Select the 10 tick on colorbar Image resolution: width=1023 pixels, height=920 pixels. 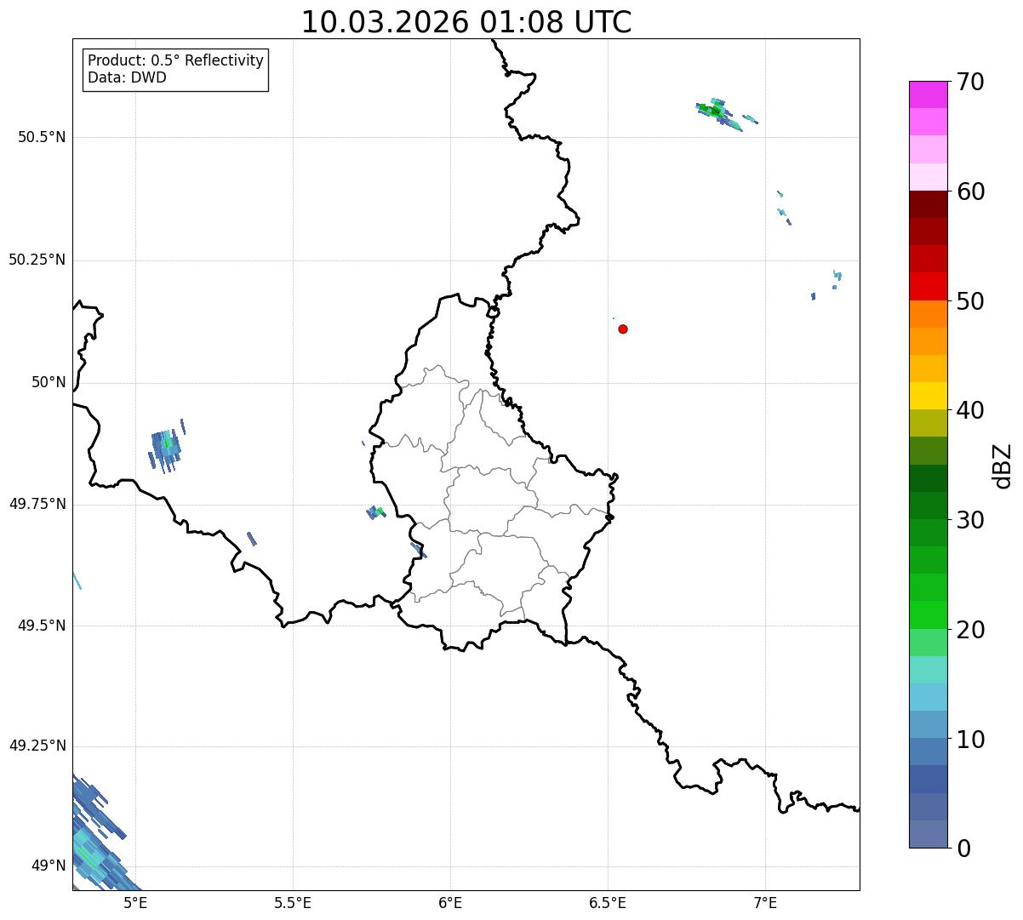coord(971,739)
